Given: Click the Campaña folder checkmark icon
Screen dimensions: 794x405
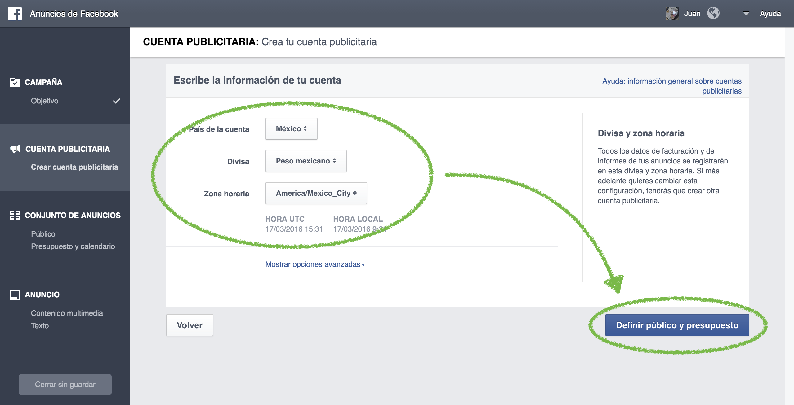Looking at the screenshot, I should point(15,82).
